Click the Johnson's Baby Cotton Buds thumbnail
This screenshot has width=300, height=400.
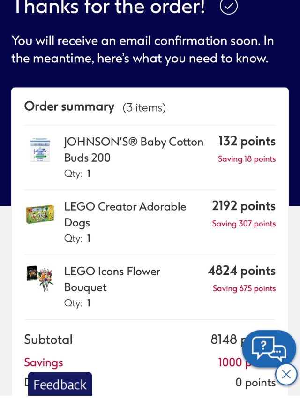tap(40, 150)
